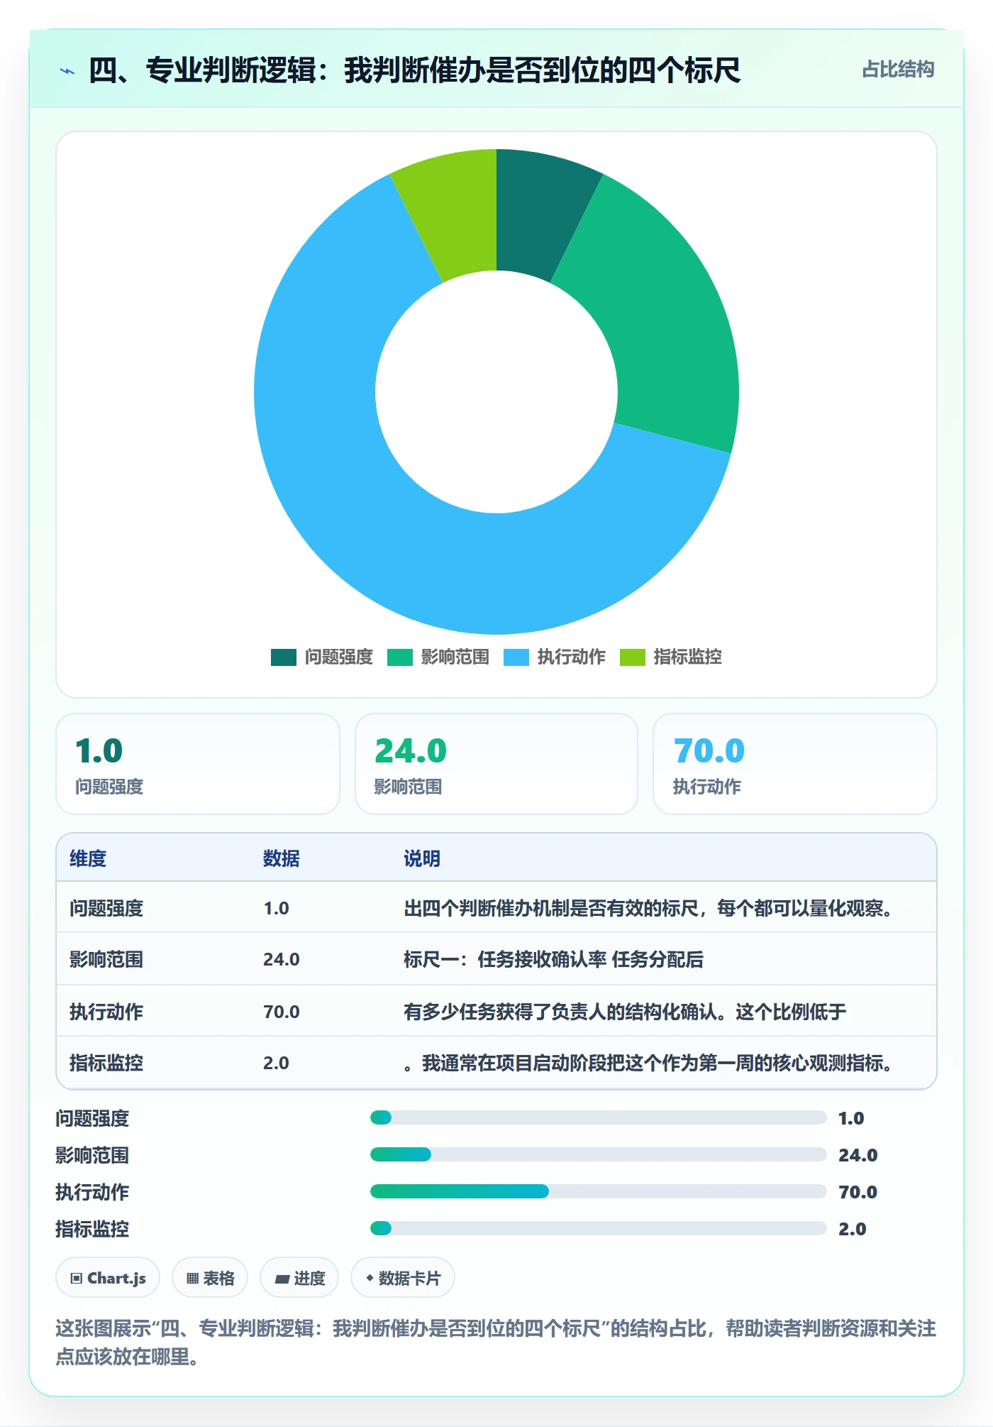Select the 表格 tag chip
Screen dimensions: 993x1427
click(210, 1278)
